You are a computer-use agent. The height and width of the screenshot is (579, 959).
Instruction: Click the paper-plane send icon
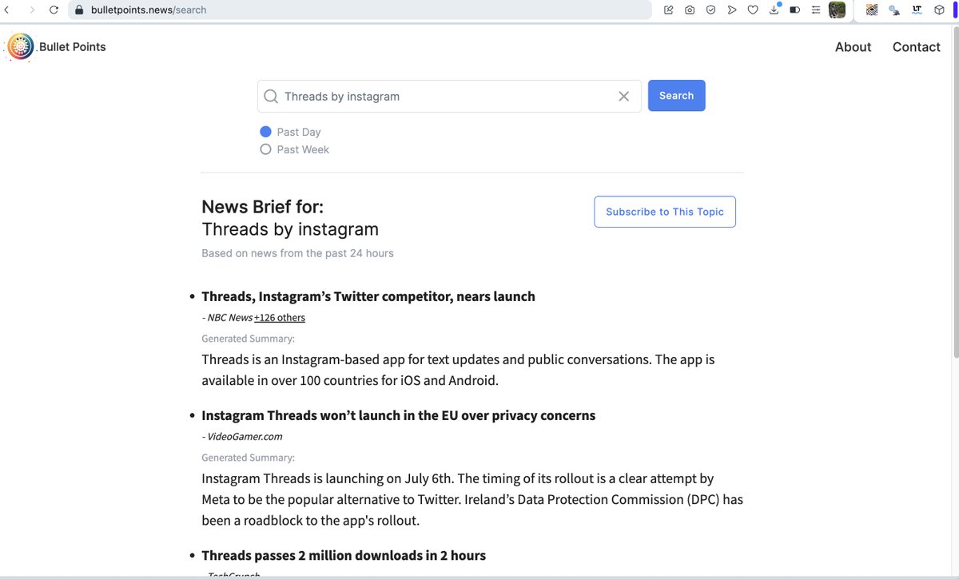[x=731, y=10]
